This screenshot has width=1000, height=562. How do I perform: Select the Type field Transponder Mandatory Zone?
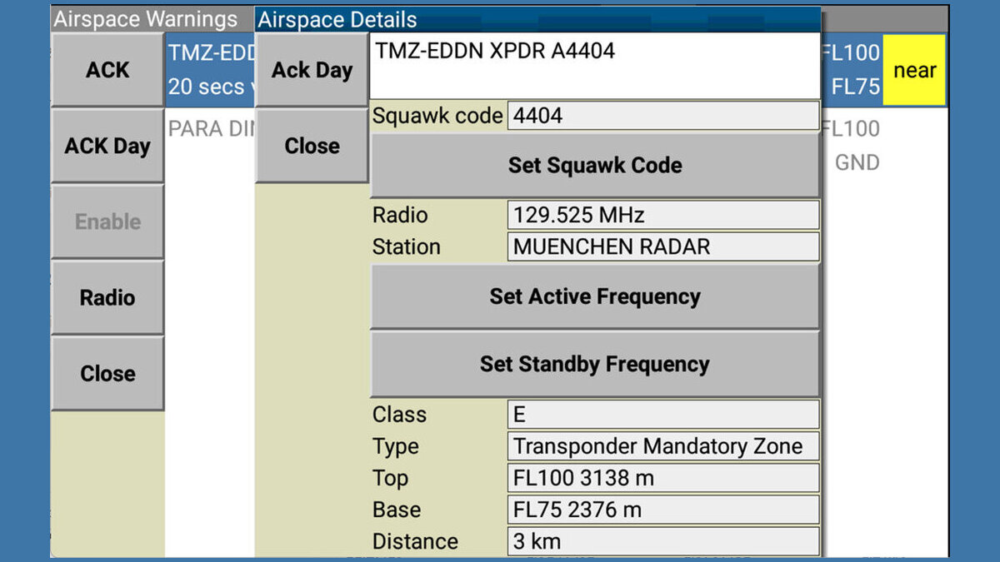pos(662,446)
